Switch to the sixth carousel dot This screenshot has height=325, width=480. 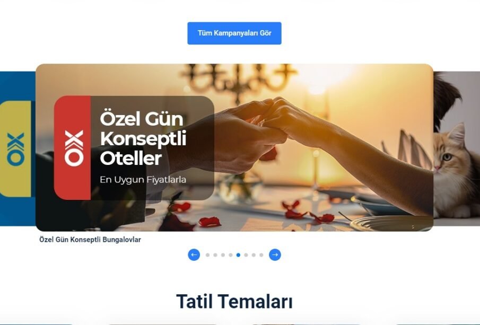[x=246, y=255]
